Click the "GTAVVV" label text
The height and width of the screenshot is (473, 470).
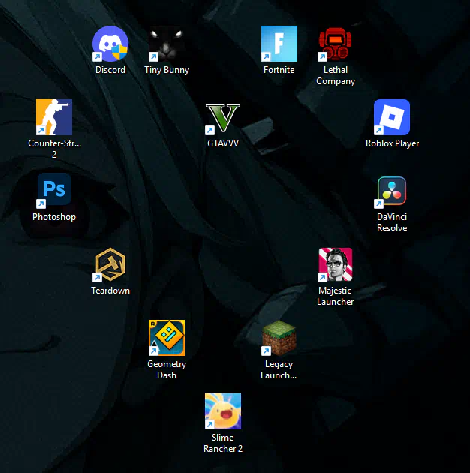[223, 143]
